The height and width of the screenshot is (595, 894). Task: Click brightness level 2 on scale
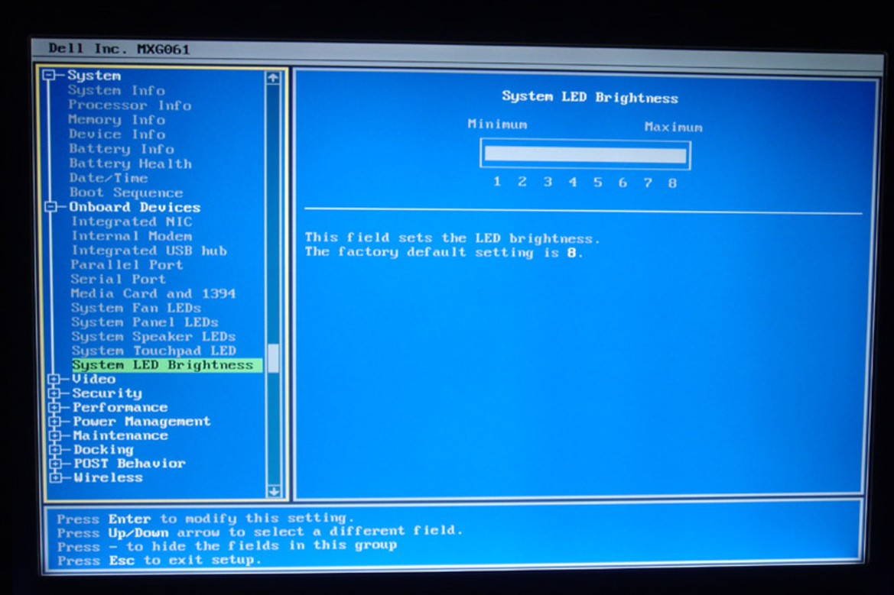(522, 182)
